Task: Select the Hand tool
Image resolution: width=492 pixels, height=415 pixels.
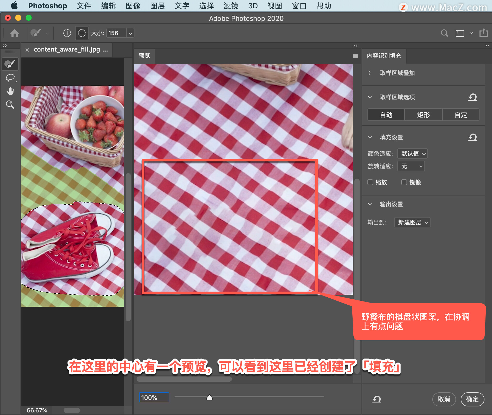Action: click(10, 91)
